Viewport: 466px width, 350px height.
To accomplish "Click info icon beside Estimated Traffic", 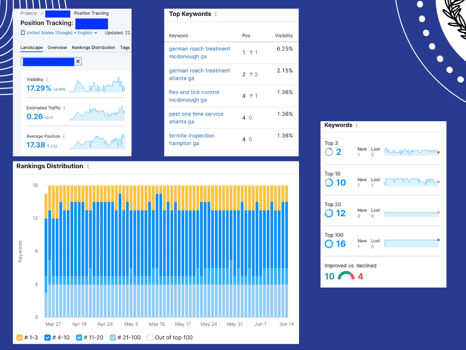I will (x=65, y=108).
